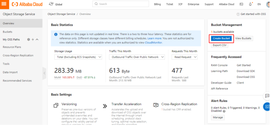Add a new OSS path with plus icon
Viewport: 271px width, 126px height.
(x=33, y=40)
